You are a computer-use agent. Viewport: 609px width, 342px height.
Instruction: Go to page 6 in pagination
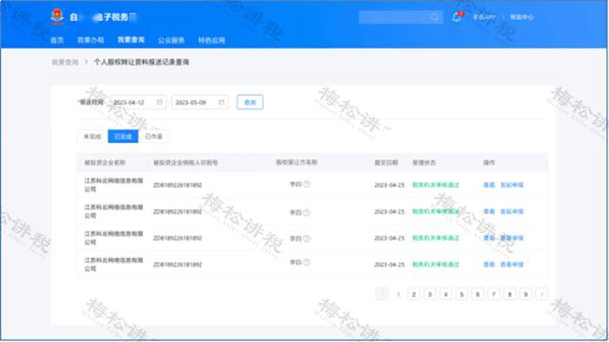(478, 294)
